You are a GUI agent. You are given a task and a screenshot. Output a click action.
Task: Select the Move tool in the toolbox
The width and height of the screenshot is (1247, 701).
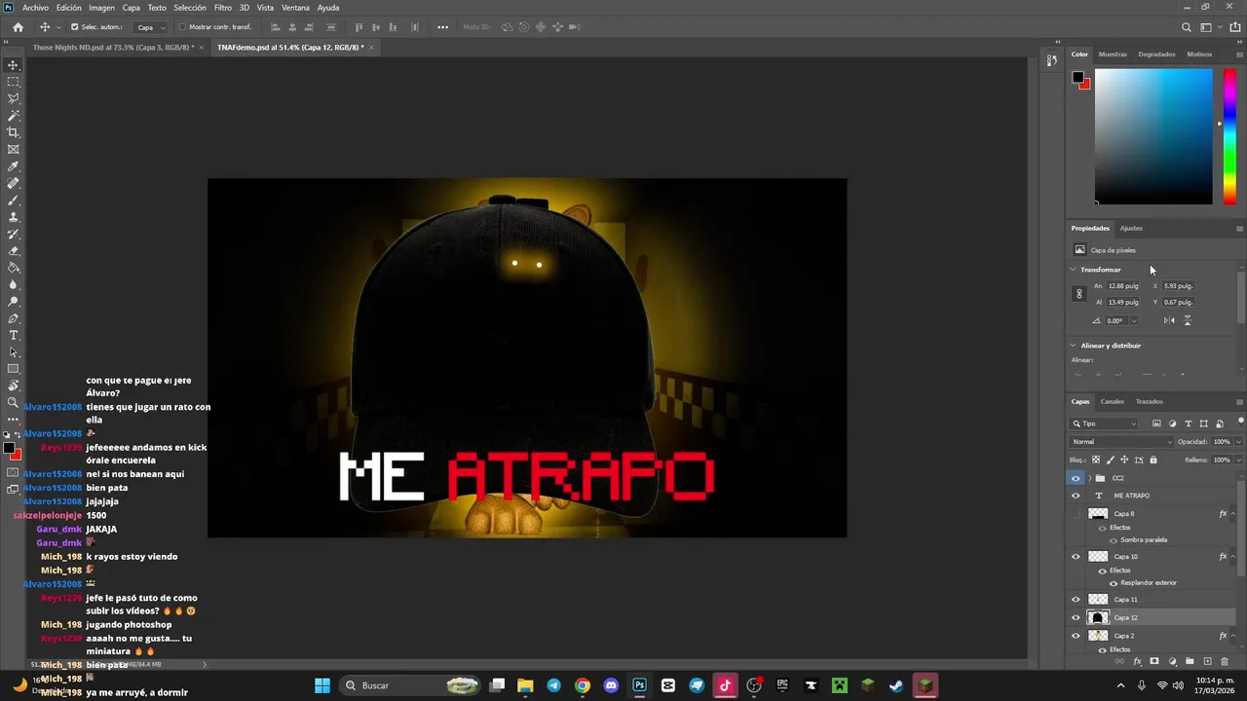[x=14, y=65]
